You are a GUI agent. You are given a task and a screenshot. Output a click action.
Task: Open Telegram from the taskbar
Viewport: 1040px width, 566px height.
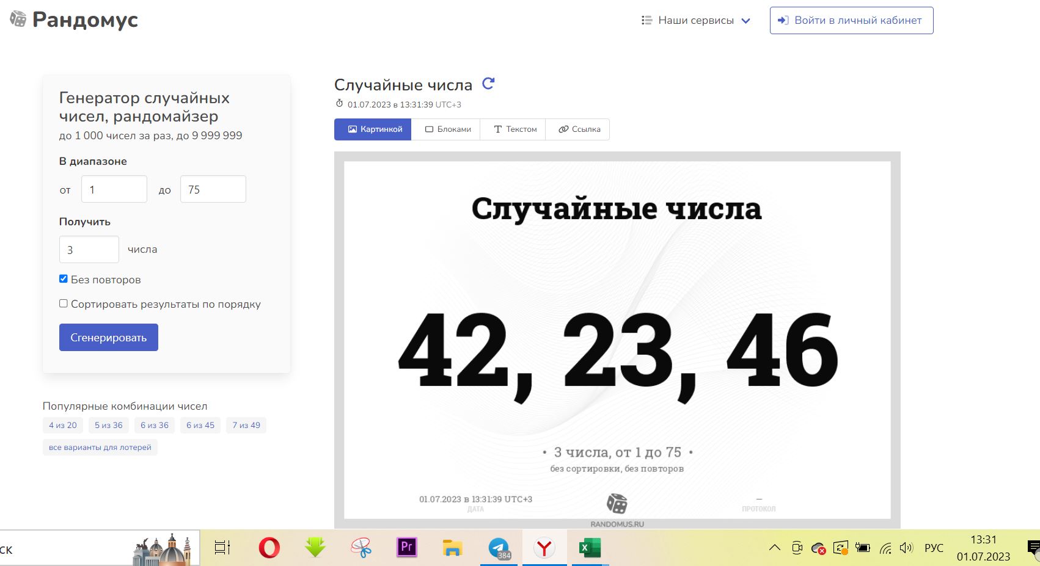click(x=499, y=548)
